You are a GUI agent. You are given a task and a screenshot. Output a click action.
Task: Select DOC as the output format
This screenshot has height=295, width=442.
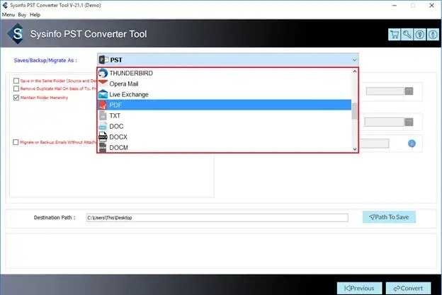tap(225, 126)
